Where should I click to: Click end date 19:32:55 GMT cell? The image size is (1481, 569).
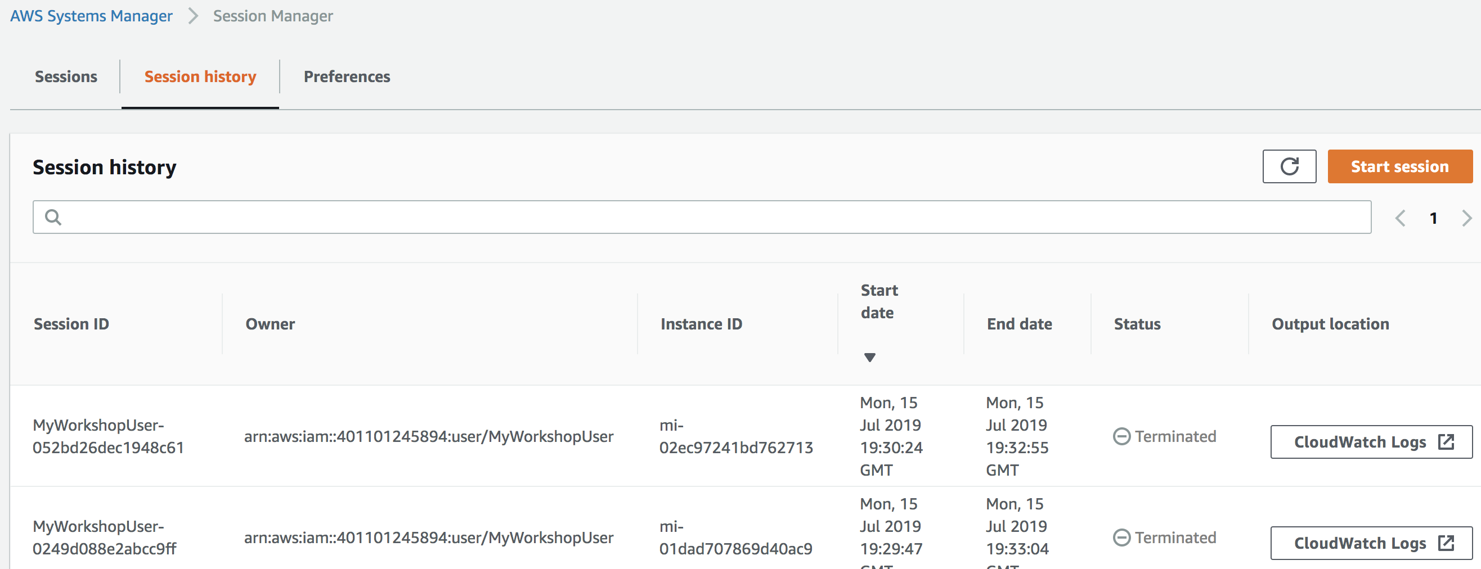1017,437
